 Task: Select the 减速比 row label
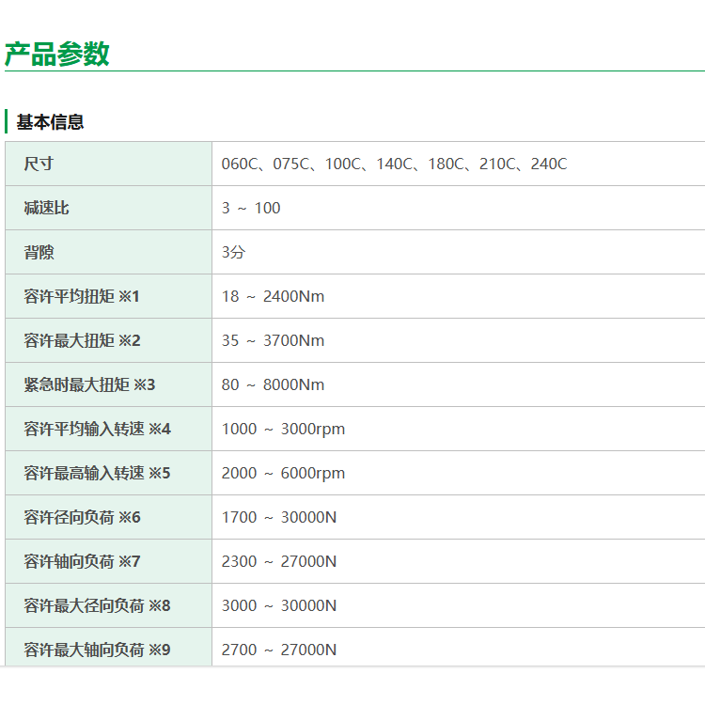point(46,208)
